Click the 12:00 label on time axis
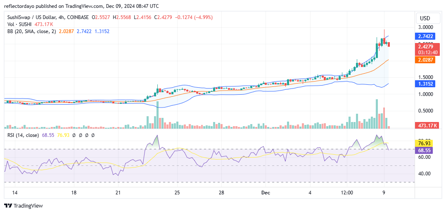 click(347, 193)
